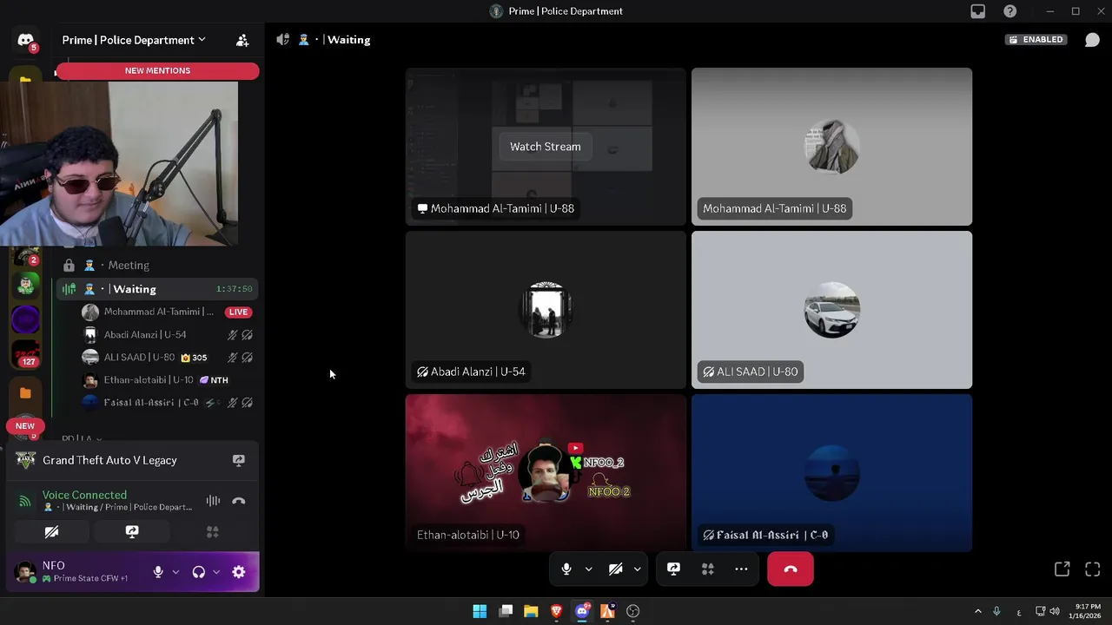
Task: Open activities launcher in call toolbar
Action: pos(707,569)
